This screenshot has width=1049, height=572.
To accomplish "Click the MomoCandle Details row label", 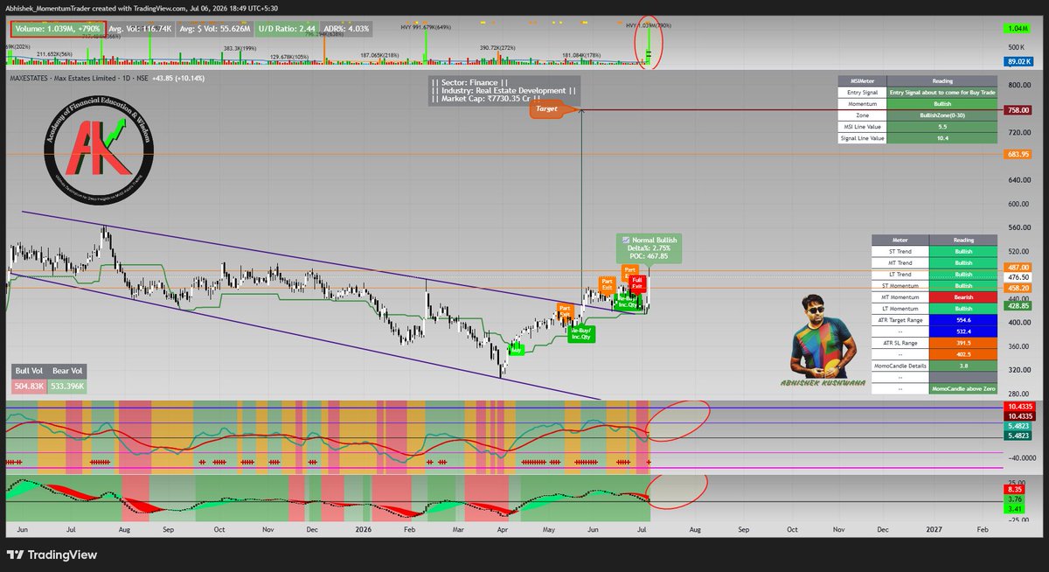I will click(900, 366).
